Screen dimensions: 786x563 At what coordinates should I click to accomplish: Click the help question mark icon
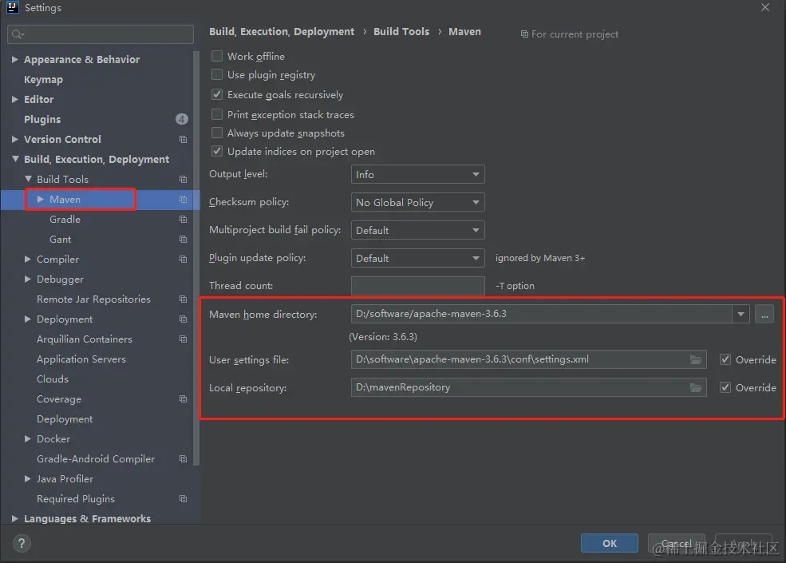click(22, 543)
